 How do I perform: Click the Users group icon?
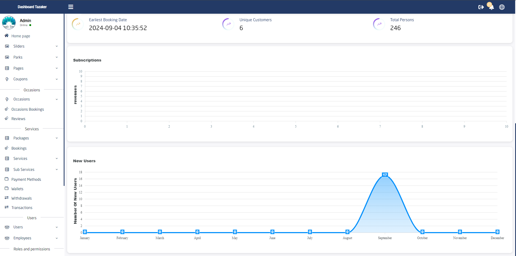click(x=7, y=227)
